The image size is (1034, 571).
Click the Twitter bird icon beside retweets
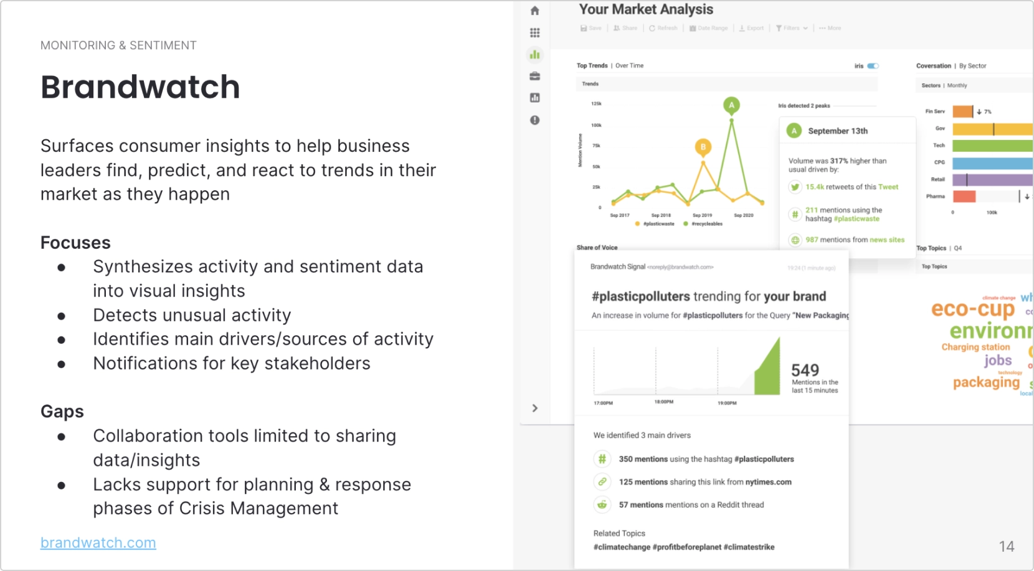click(795, 187)
